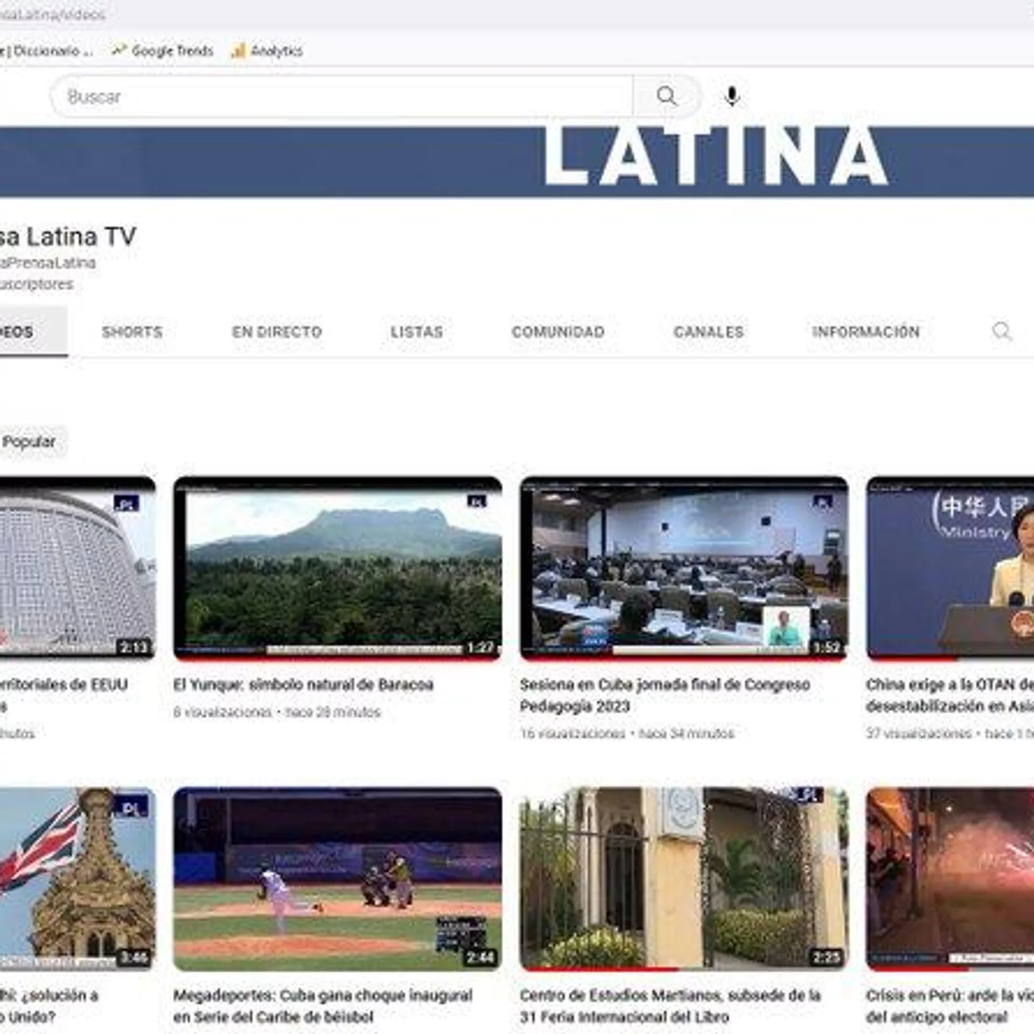Viewport: 1034px width, 1034px height.
Task: Open the Canales tab
Action: point(709,332)
